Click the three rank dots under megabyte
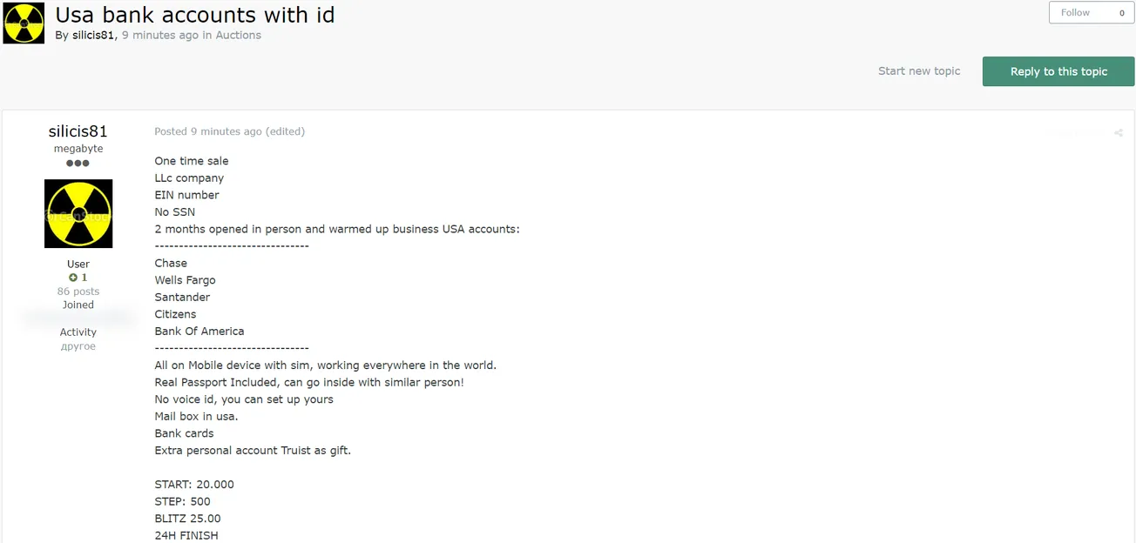The image size is (1136, 543). pyautogui.click(x=78, y=163)
